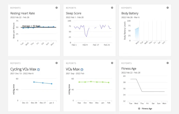Click Thu axis label on Fitness Age chart
Screen dimensions: 179x114
[142, 103]
